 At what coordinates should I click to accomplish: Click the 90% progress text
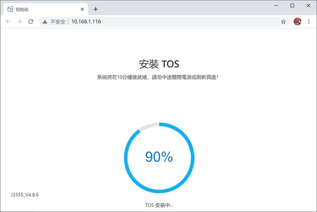(x=159, y=157)
